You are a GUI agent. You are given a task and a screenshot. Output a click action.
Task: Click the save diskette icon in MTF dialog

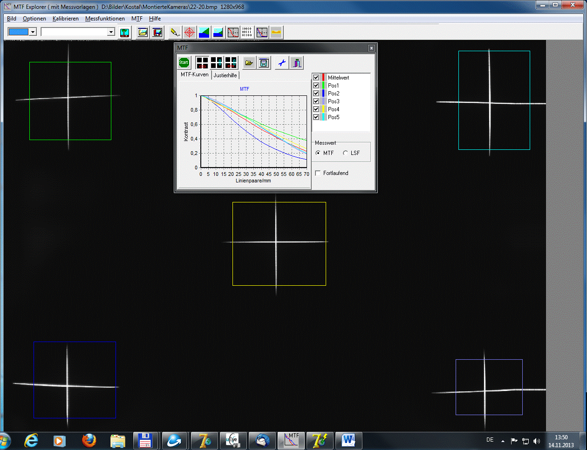(264, 63)
